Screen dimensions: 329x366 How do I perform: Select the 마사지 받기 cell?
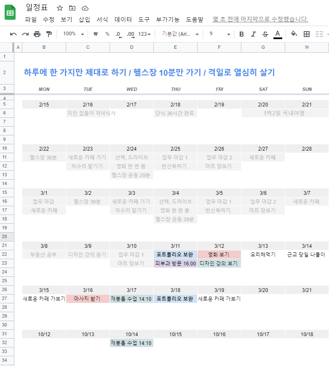click(x=88, y=299)
